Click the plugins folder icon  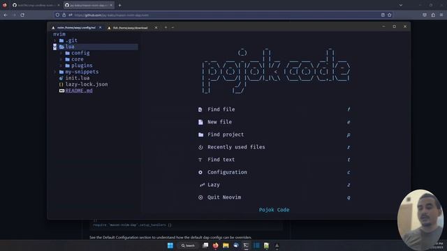click(x=67, y=66)
